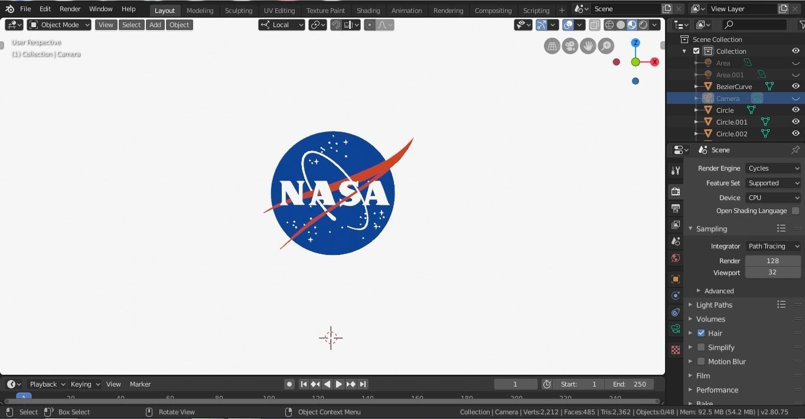Activate the proportional editing falloff icon
This screenshot has height=419, width=805.
point(383,25)
